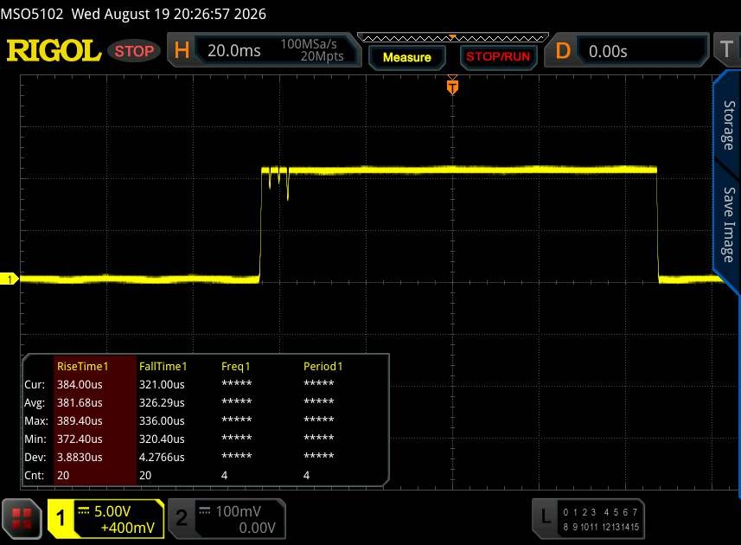The image size is (741, 545).
Task: Click the channel 2 0.00V offset value
Action: click(x=257, y=528)
